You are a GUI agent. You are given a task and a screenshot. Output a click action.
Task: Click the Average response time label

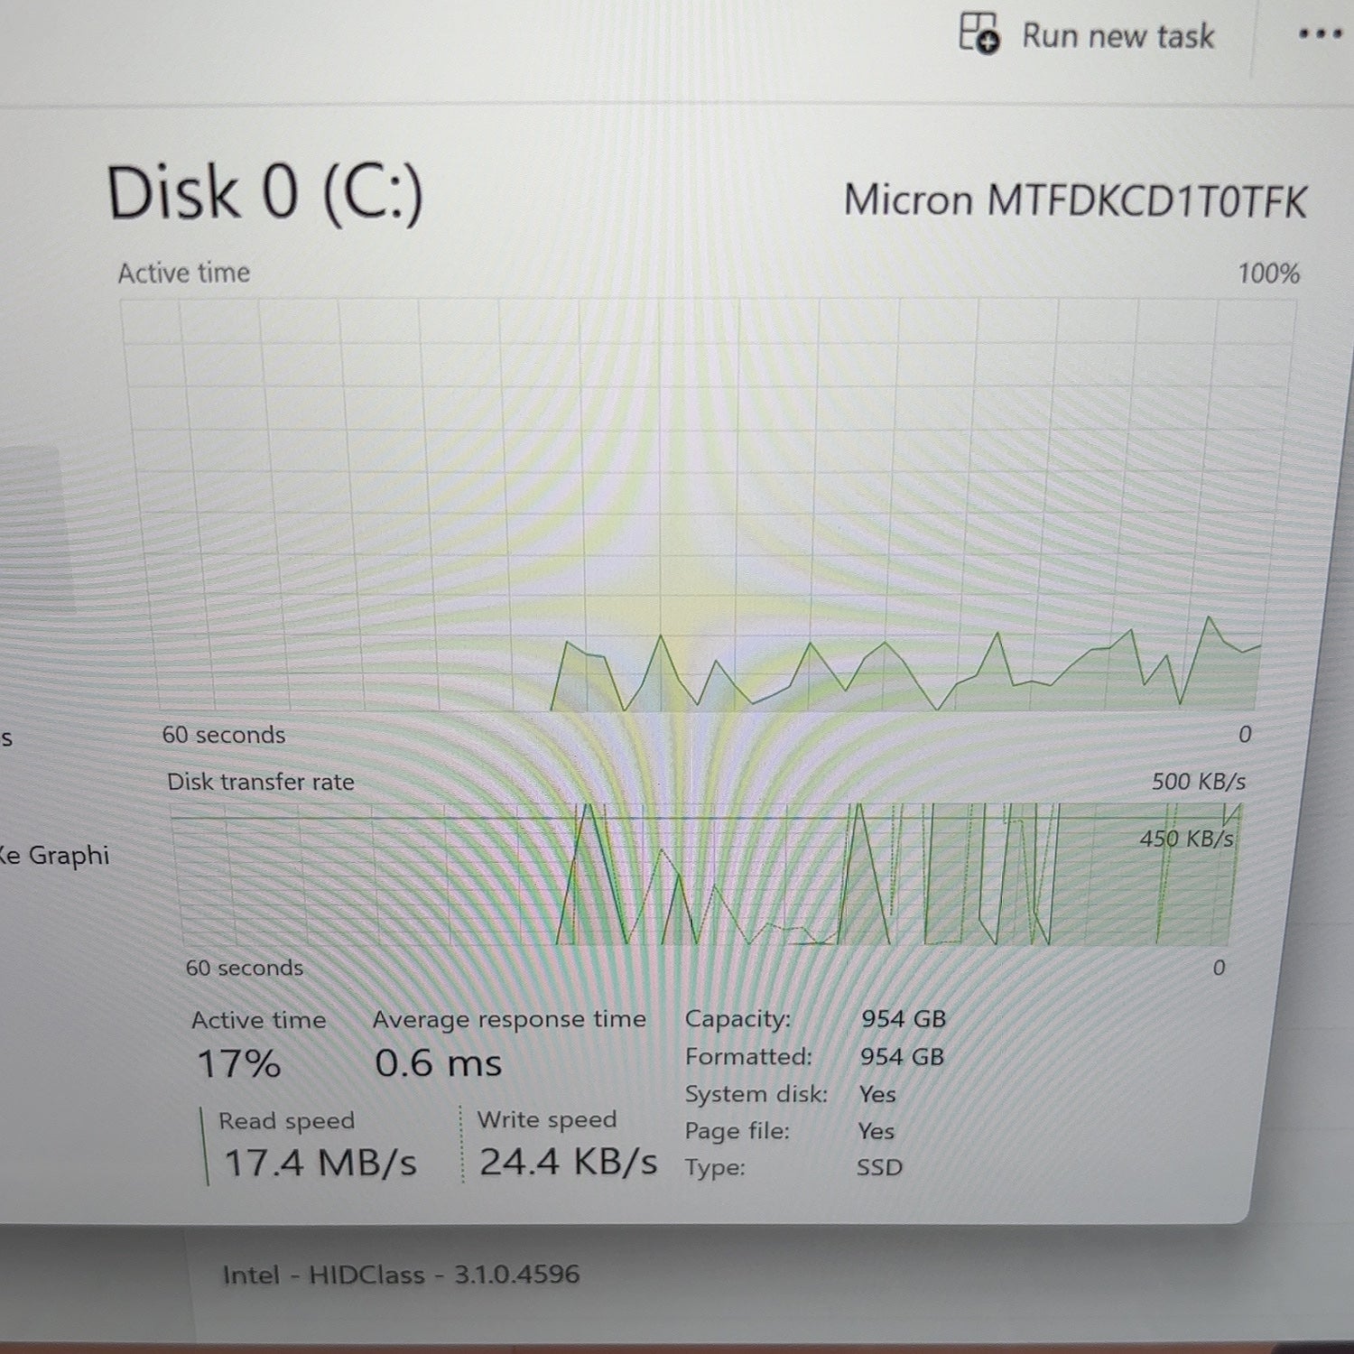[x=509, y=1020]
